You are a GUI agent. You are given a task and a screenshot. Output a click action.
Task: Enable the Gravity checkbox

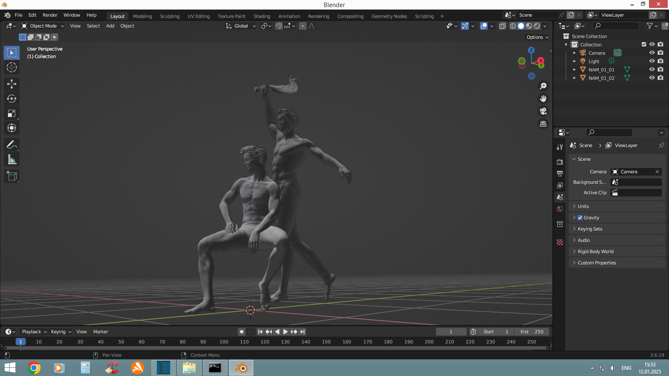(x=580, y=218)
